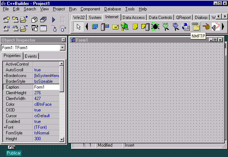Switch to the Data Access palette tab
This screenshot has width=228, height=157.
pyautogui.click(x=134, y=18)
